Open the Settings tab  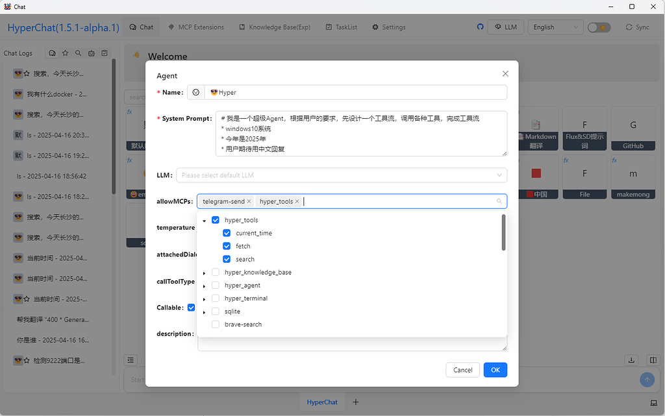pos(389,27)
